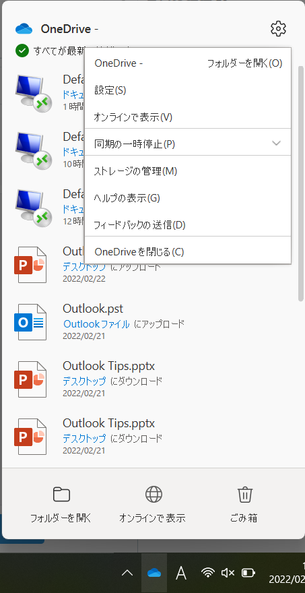Click the Outlook.pst file icon

(30, 321)
